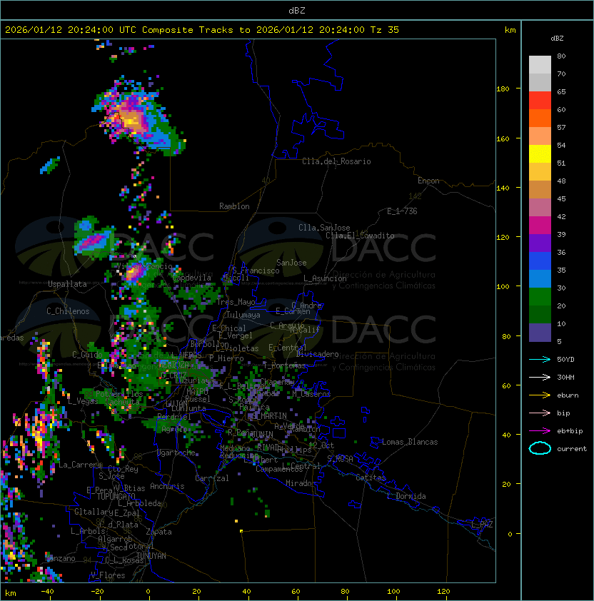
Task: Click the red swatch between 65 and 60
Action: point(540,101)
